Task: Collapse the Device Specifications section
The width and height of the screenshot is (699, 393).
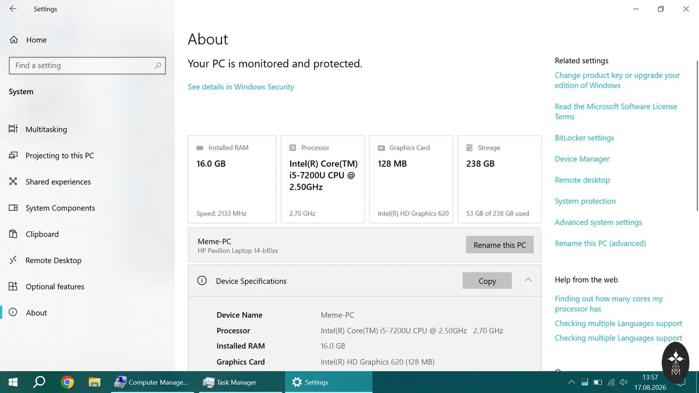Action: click(x=528, y=280)
